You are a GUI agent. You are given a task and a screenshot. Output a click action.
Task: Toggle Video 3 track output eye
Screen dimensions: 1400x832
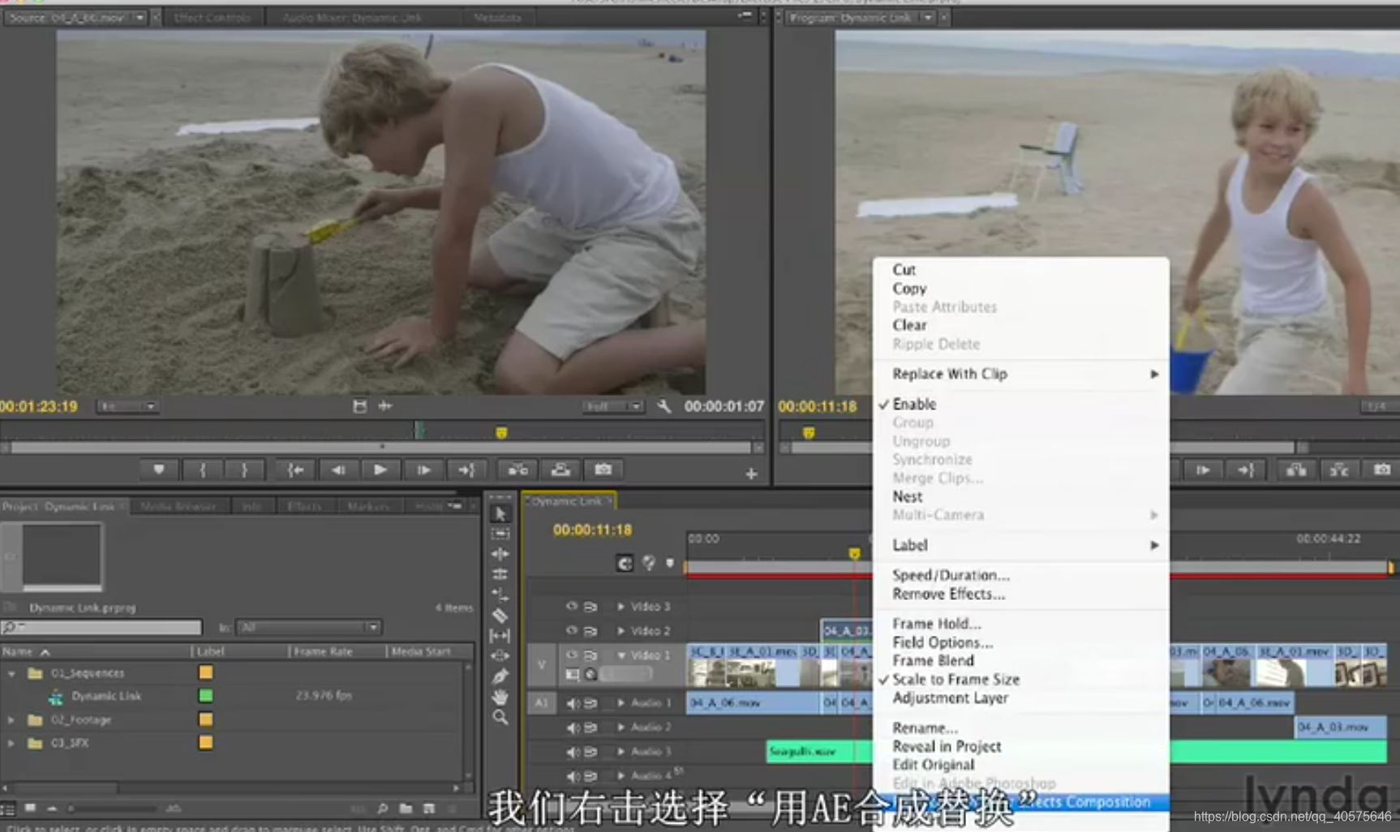572,606
